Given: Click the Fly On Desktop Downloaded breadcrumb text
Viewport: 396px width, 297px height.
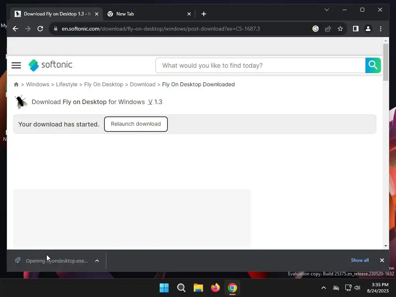Looking at the screenshot, I should 198,84.
